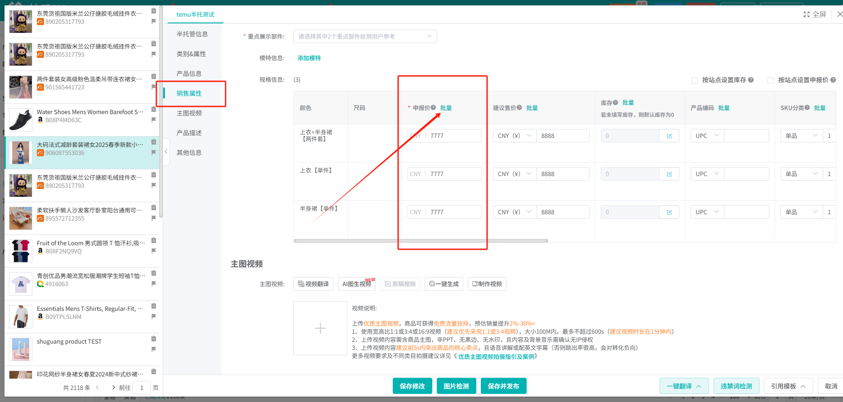Delete the 大码法式减龄套装裙 item
Image resolution: width=843 pixels, height=402 pixels.
click(154, 142)
